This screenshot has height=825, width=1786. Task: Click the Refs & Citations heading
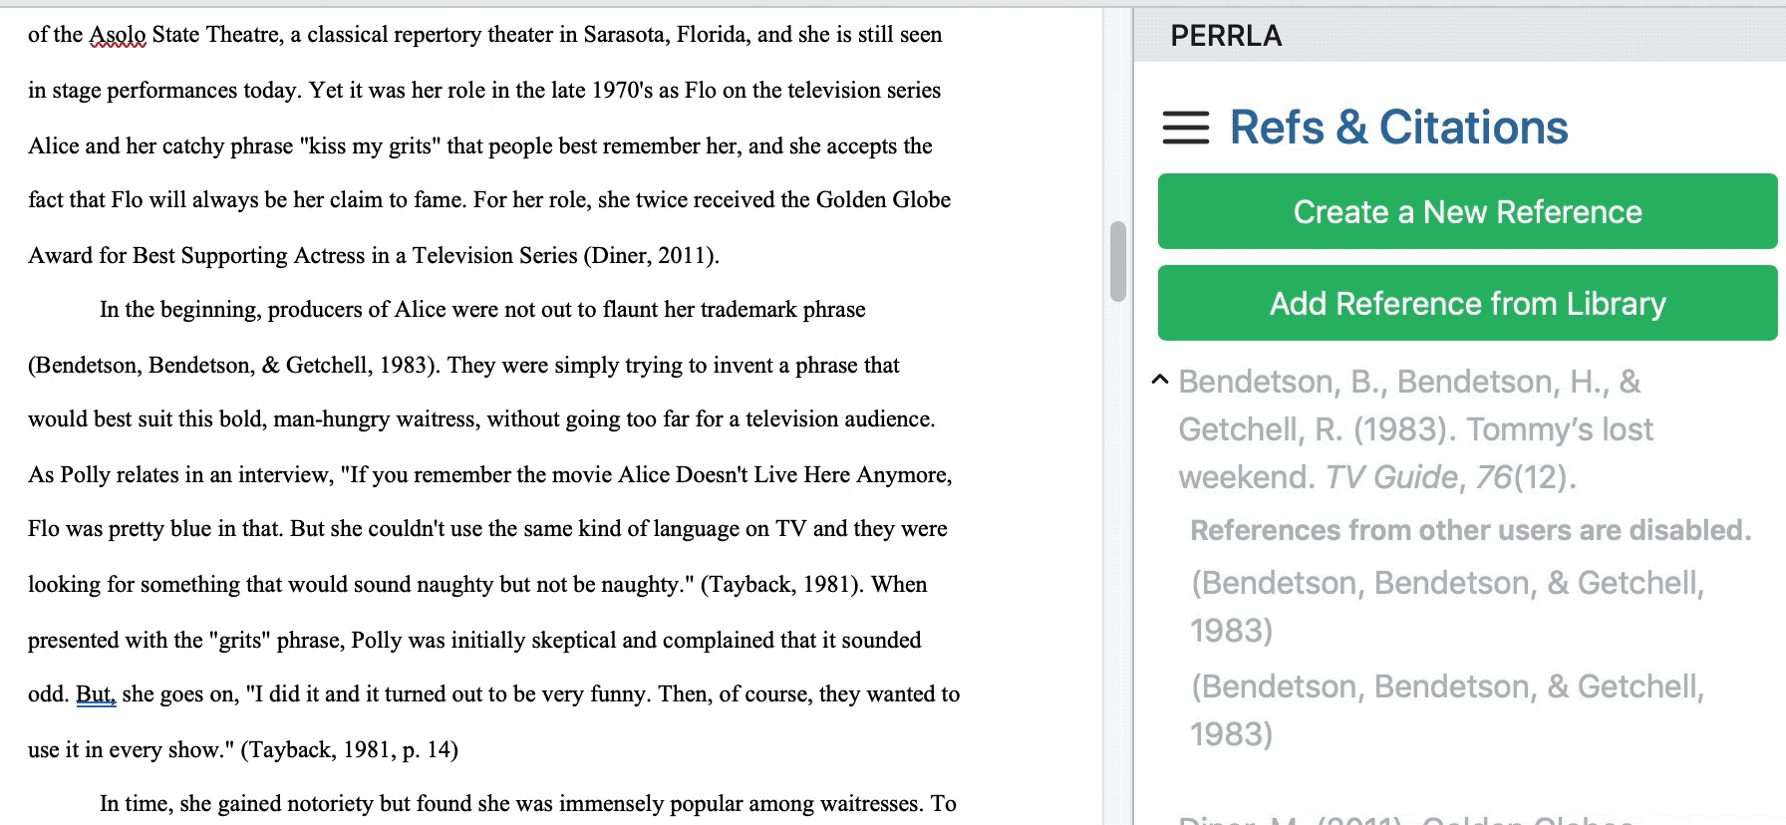click(1397, 128)
